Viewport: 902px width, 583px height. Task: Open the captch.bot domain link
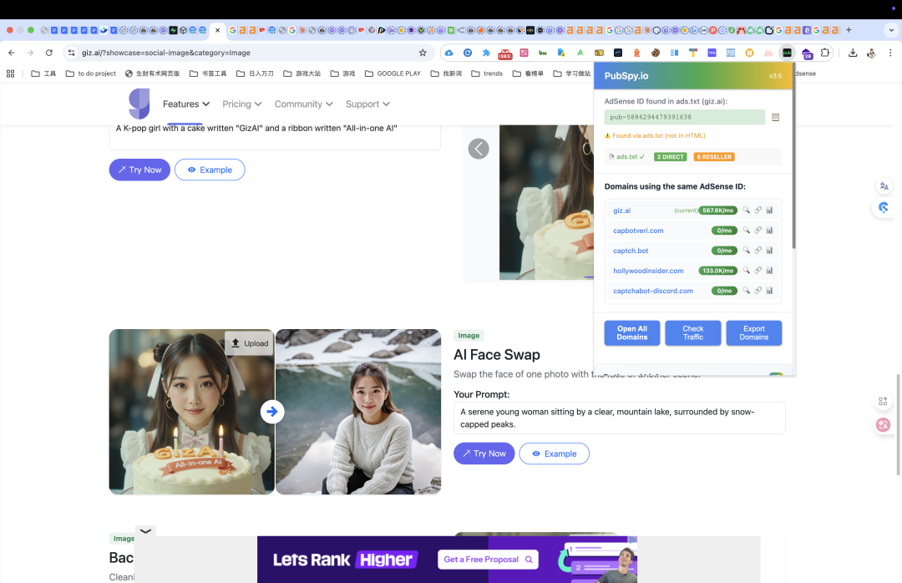tap(631, 251)
